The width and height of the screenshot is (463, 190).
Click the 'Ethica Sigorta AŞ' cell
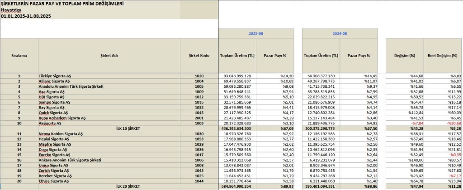point(109,181)
